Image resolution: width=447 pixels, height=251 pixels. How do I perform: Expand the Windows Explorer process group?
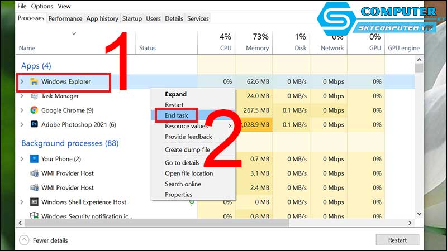click(22, 82)
